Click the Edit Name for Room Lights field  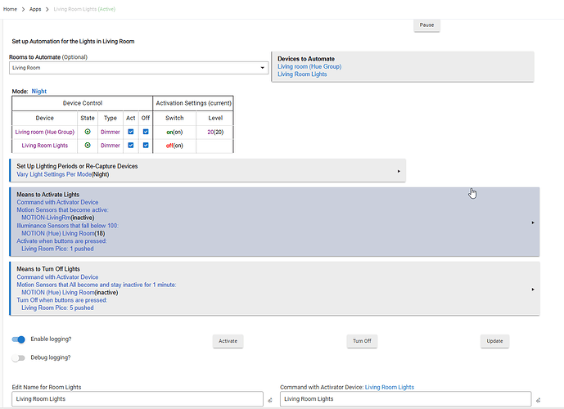137,399
